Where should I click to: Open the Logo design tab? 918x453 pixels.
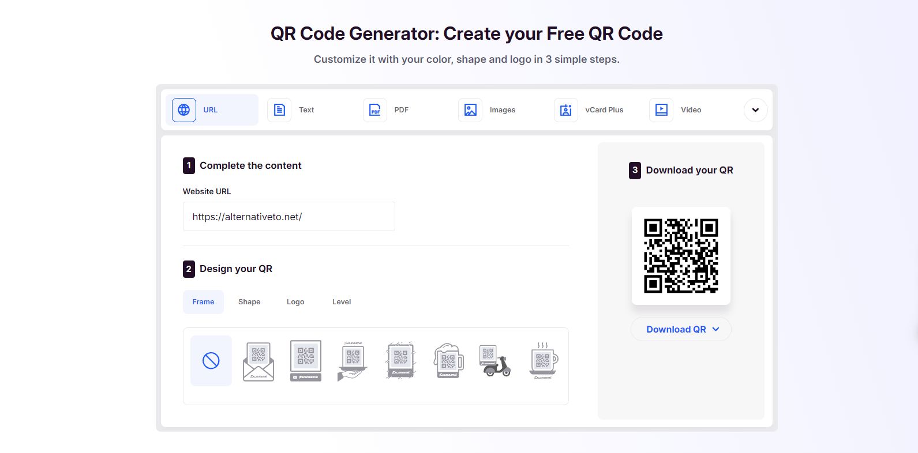pos(295,302)
